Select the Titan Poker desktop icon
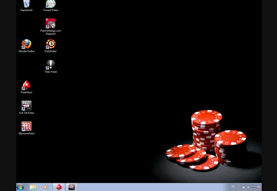 51,66
